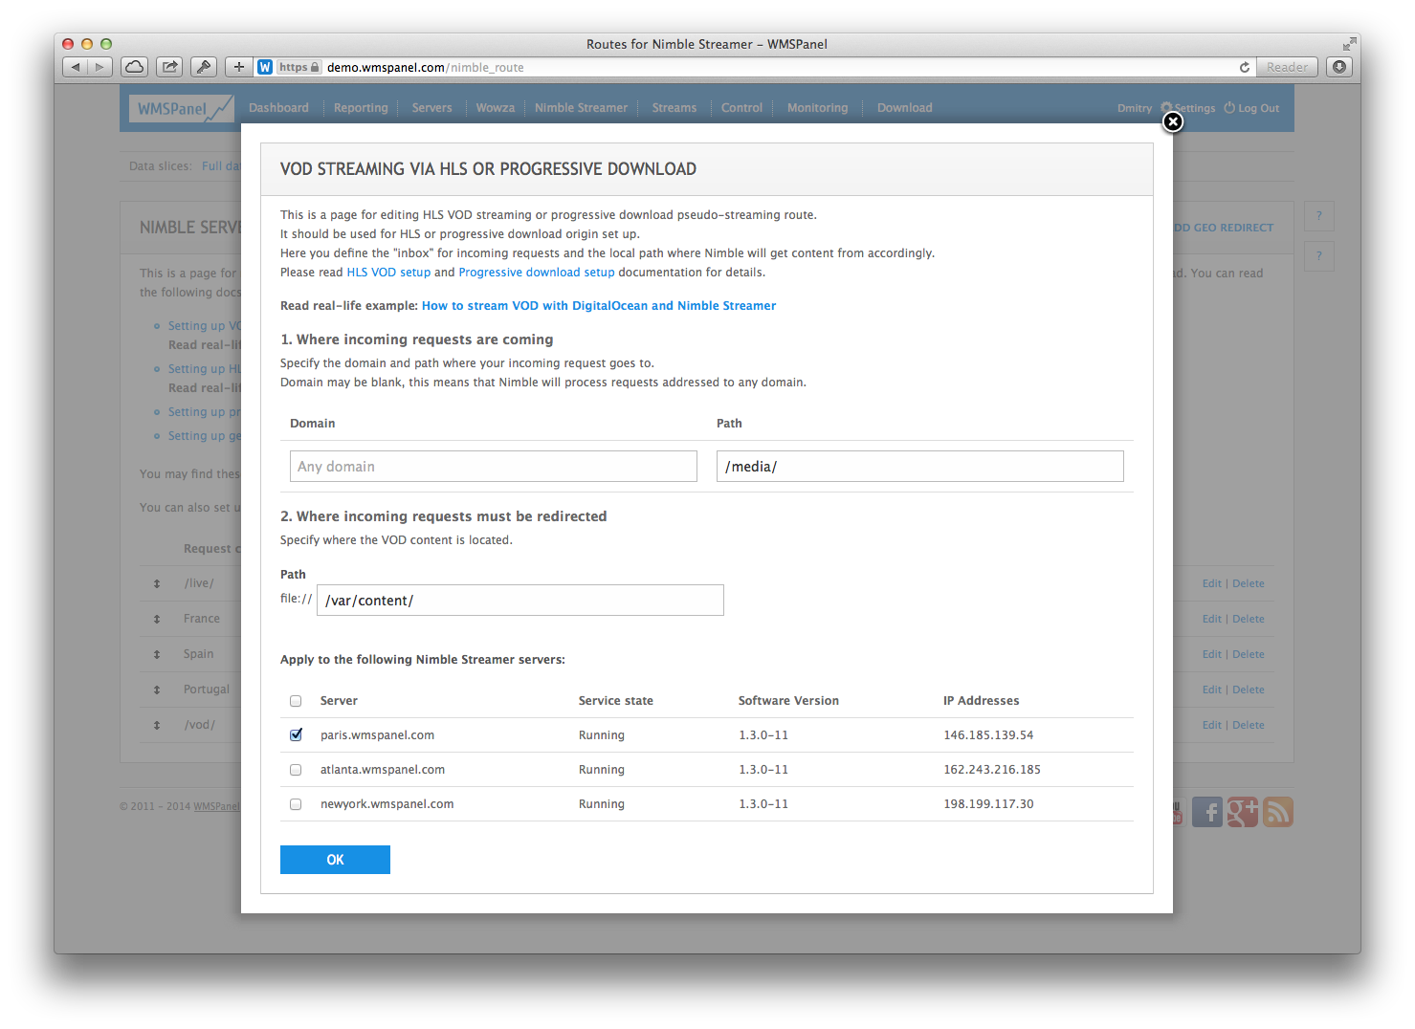
Task: Click the WMSPanel logo
Action: [x=183, y=108]
